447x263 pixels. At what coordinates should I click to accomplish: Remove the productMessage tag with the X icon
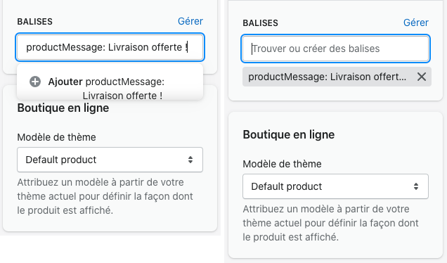421,77
